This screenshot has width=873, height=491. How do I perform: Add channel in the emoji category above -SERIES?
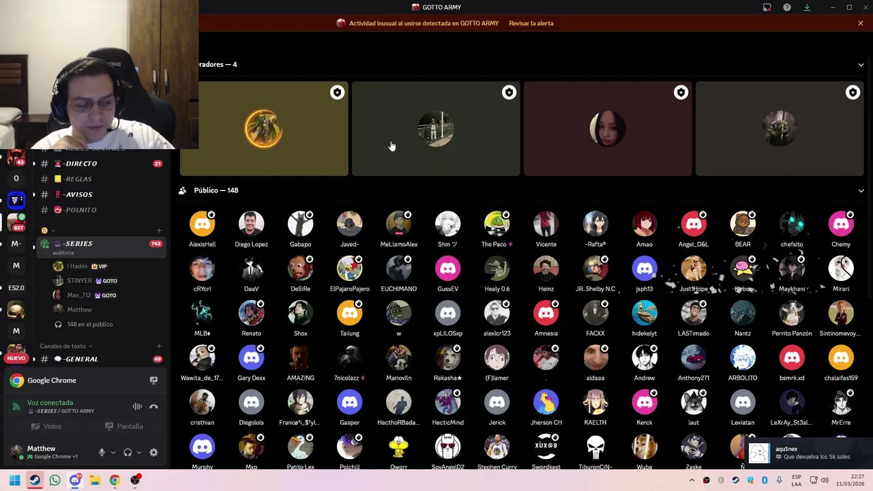(x=159, y=230)
